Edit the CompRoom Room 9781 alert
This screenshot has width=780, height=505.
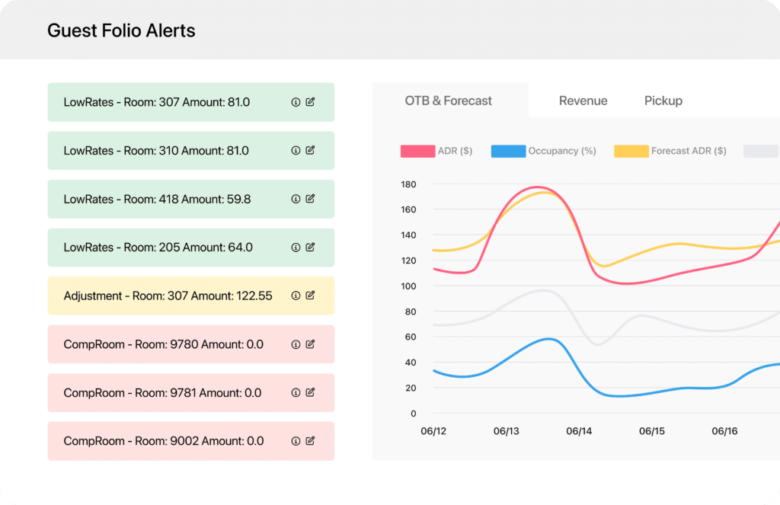(310, 393)
